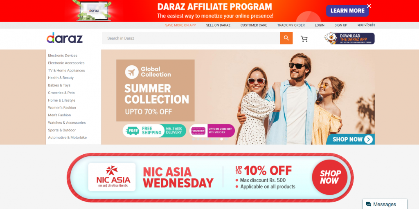Screen dimensions: 419x209
Task: Close the Daraz Affiliate Program banner
Action: click(x=369, y=6)
